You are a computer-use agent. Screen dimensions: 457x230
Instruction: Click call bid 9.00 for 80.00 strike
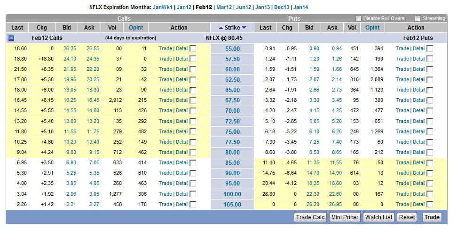(x=71, y=152)
